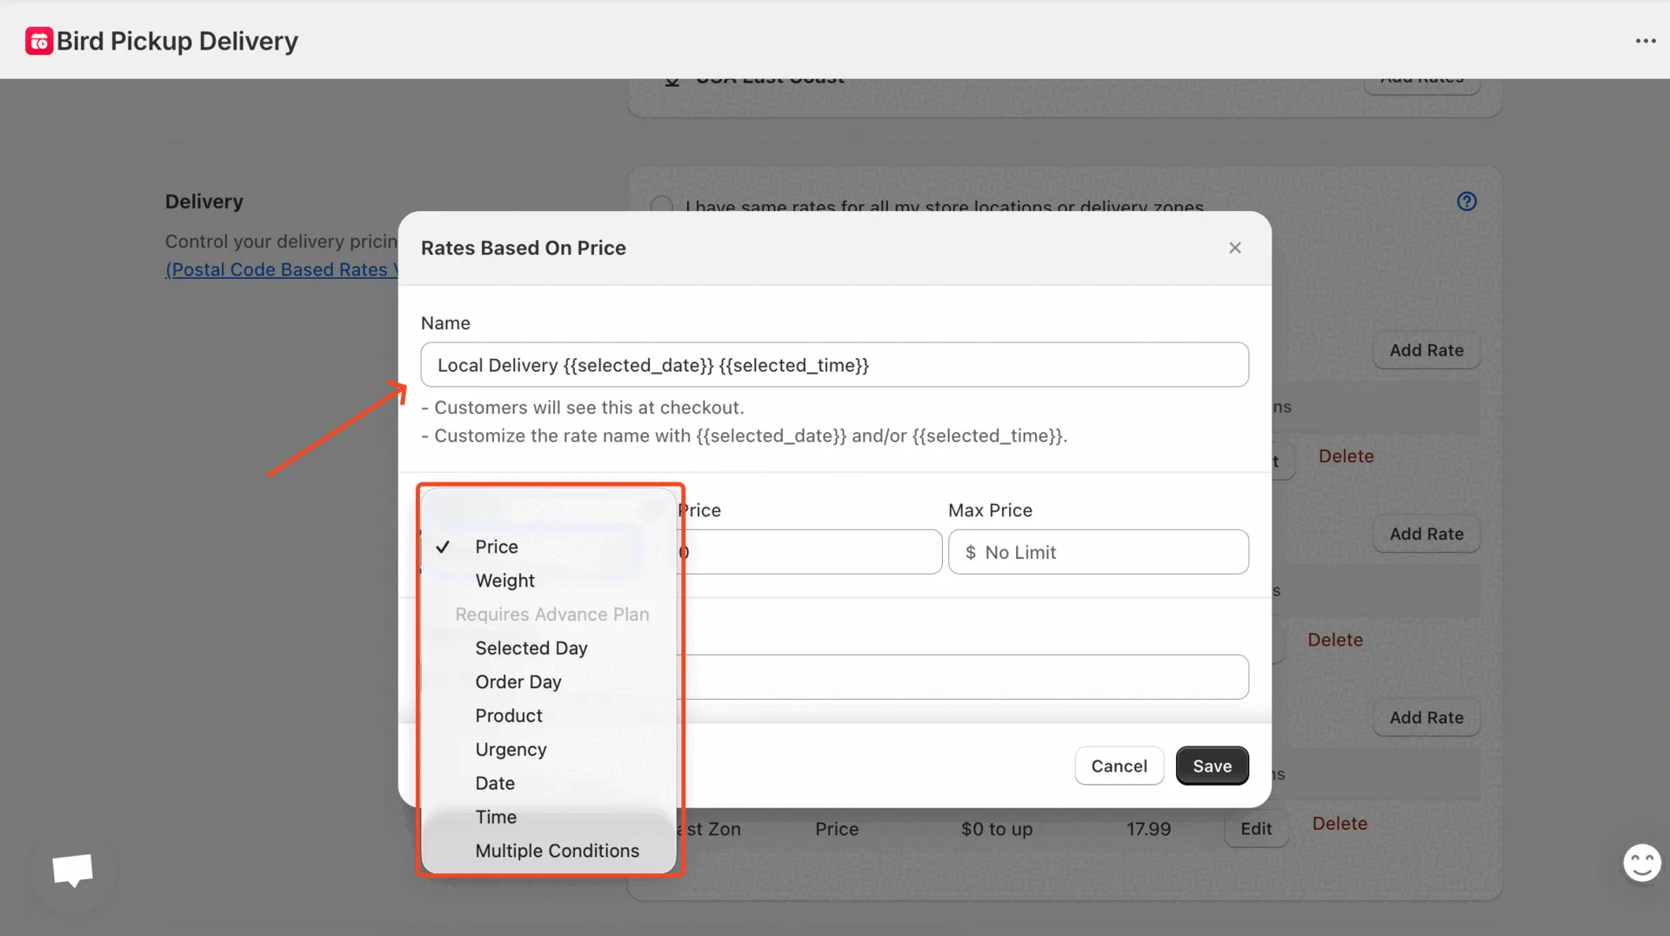Click the smiley face feedback icon
Viewport: 1670px width, 936px height.
click(x=1641, y=863)
